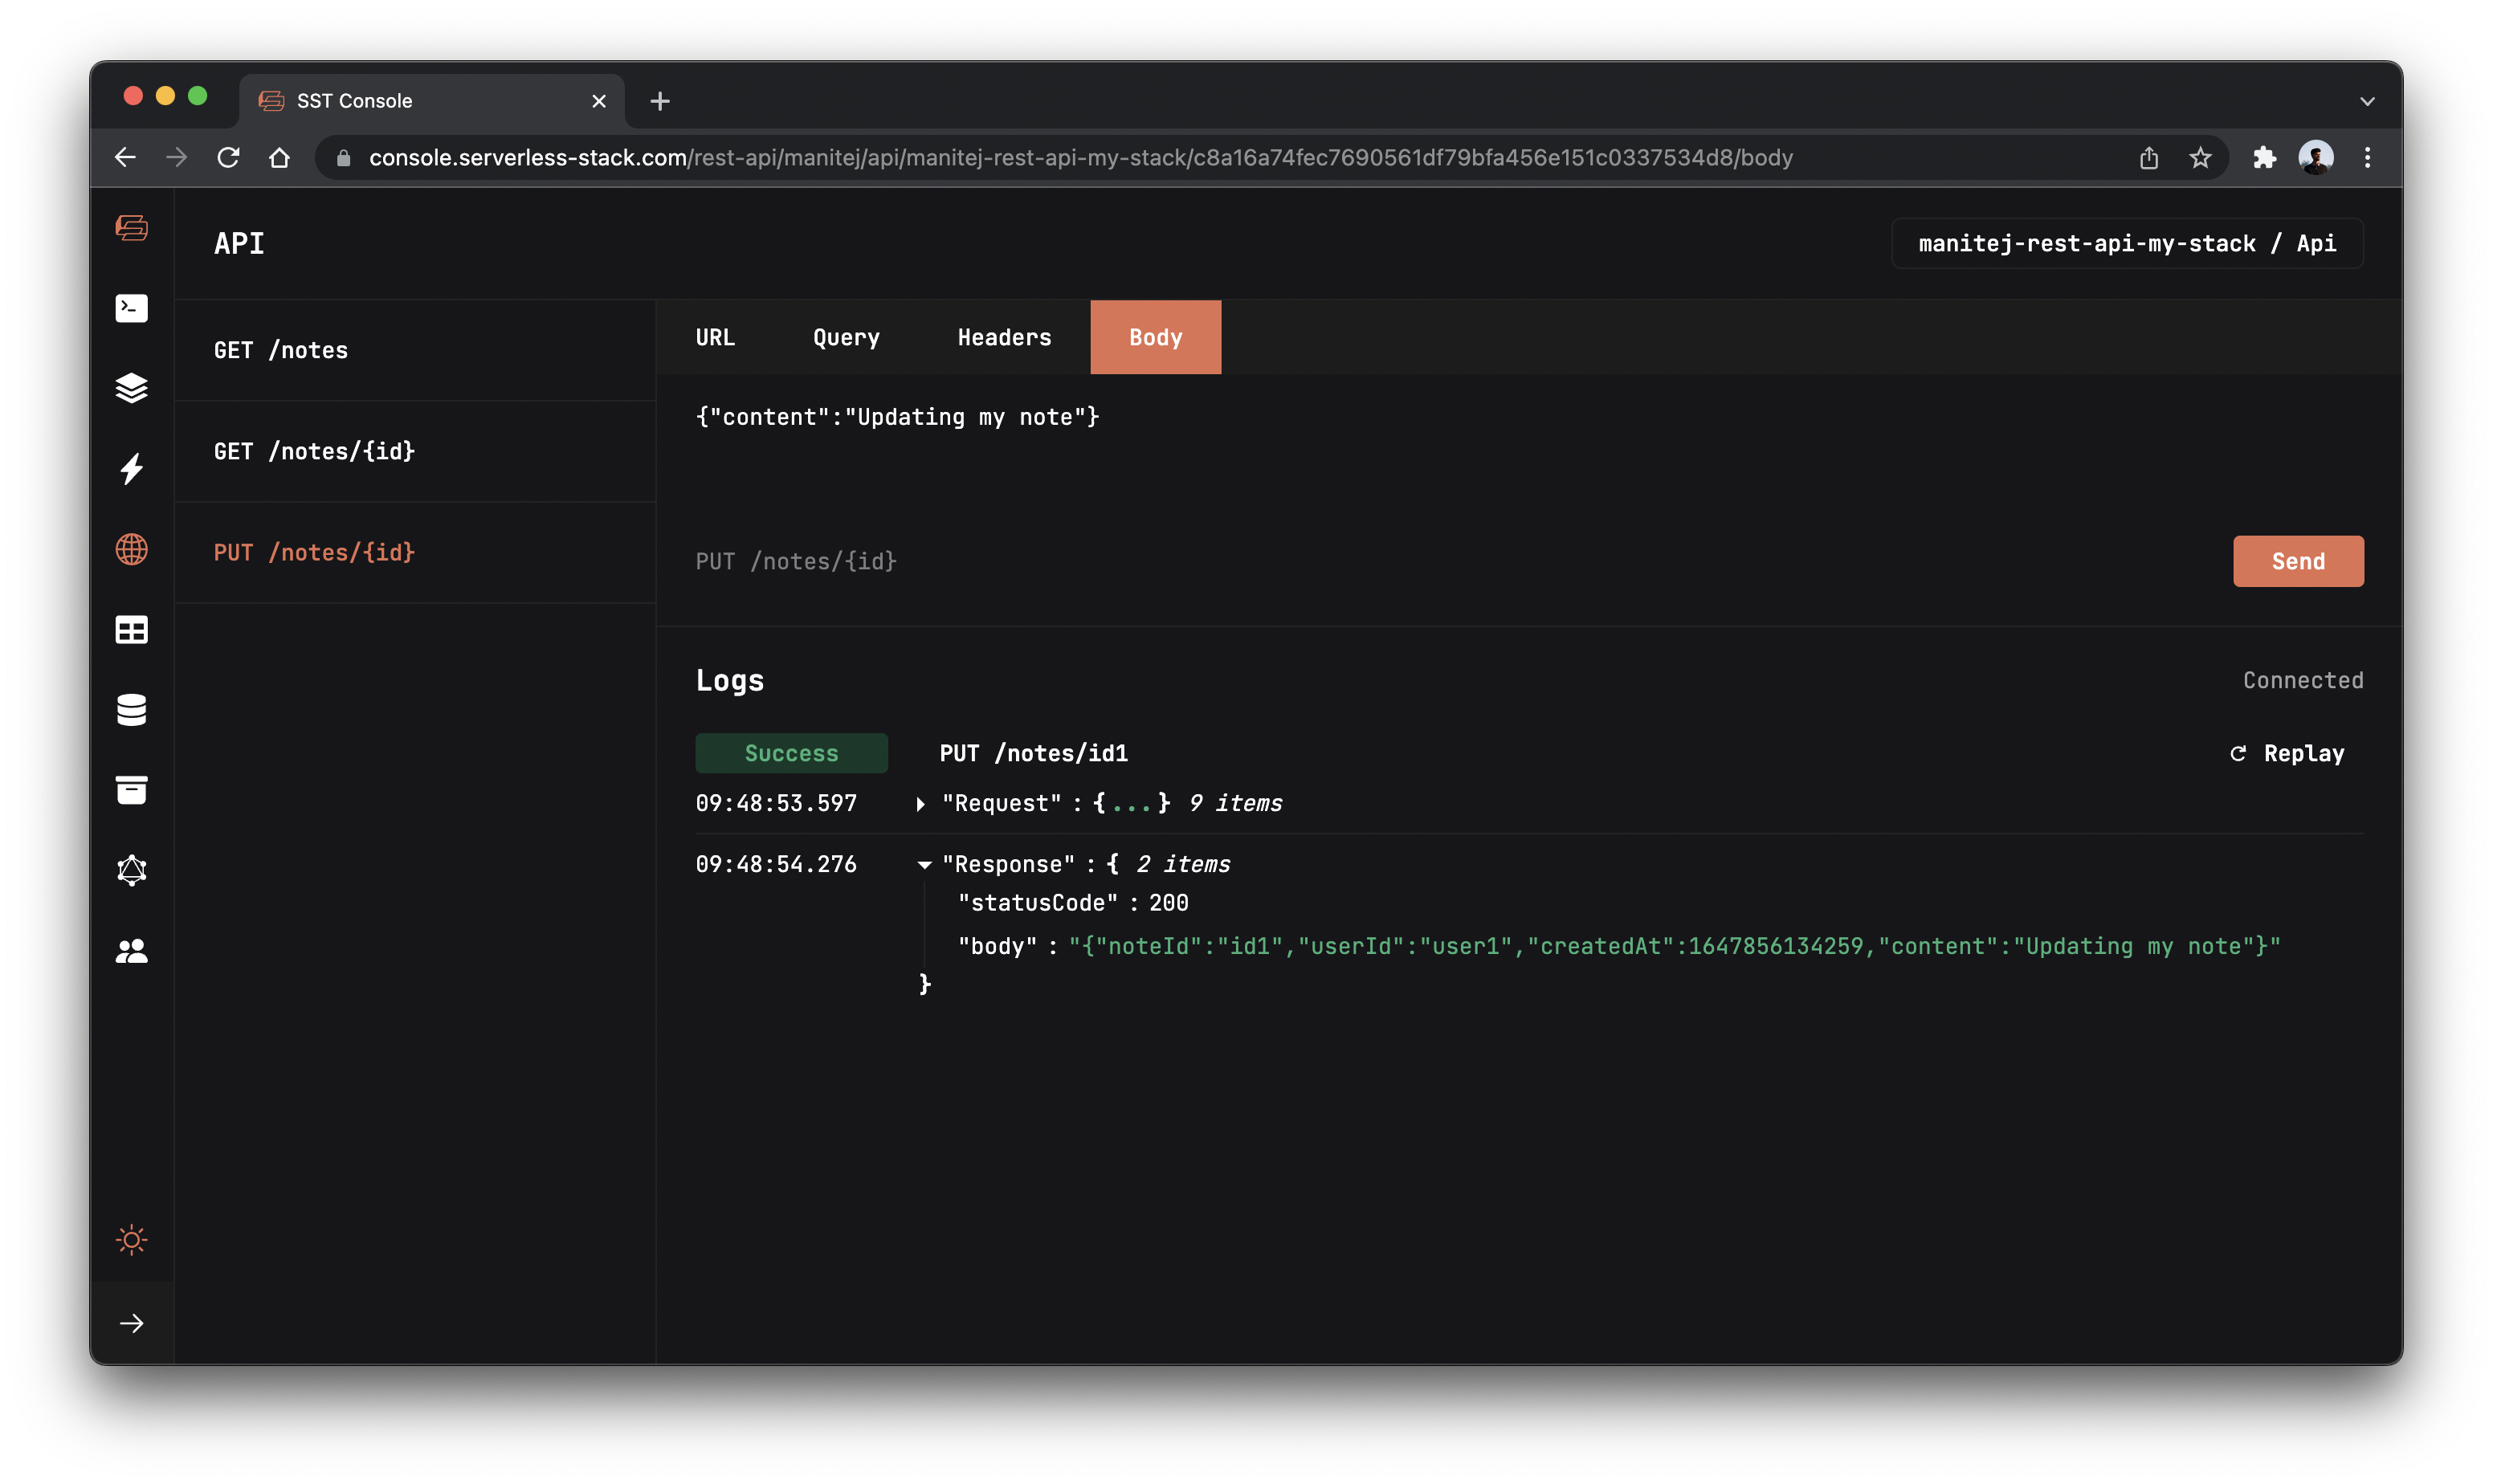2493x1484 pixels.
Task: Click the grid/table icon in sidebar
Action: (133, 629)
